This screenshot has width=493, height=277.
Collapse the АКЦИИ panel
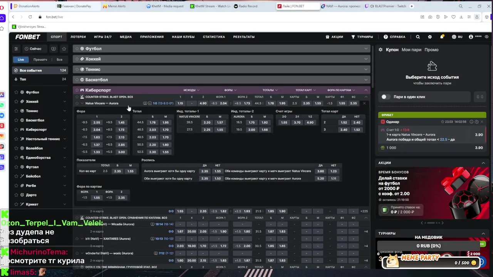click(x=483, y=163)
